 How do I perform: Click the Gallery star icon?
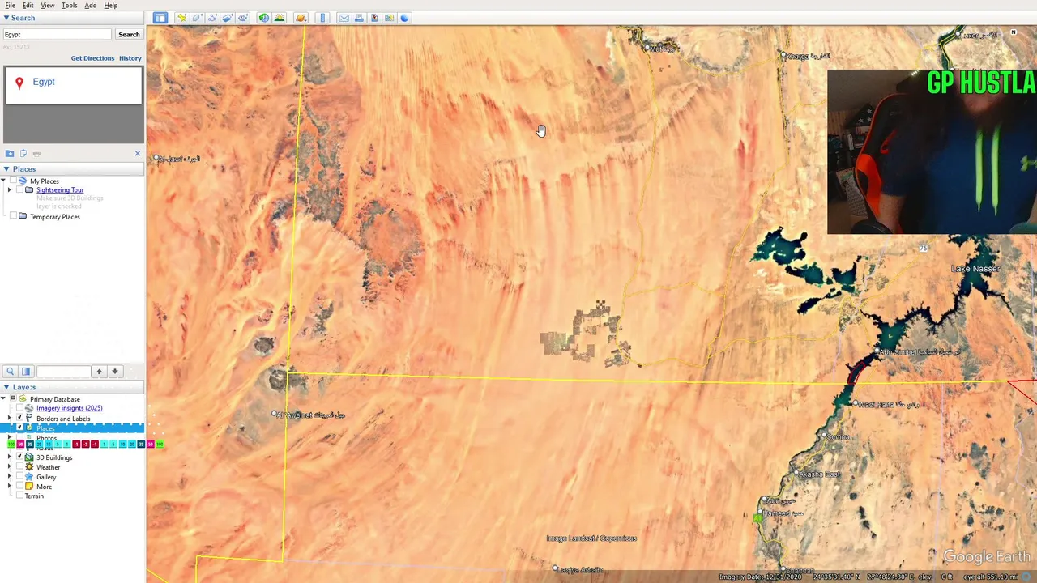click(29, 477)
